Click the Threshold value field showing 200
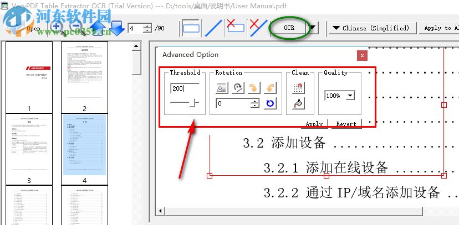The height and width of the screenshot is (225, 459). (x=185, y=88)
